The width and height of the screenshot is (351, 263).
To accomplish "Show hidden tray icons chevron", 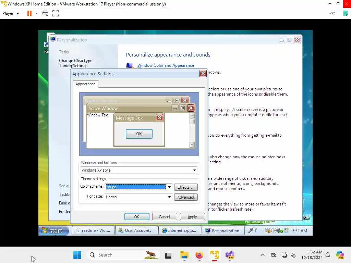I will coord(263,255).
